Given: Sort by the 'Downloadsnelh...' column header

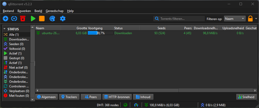Looking at the screenshot, I should tap(205, 28).
